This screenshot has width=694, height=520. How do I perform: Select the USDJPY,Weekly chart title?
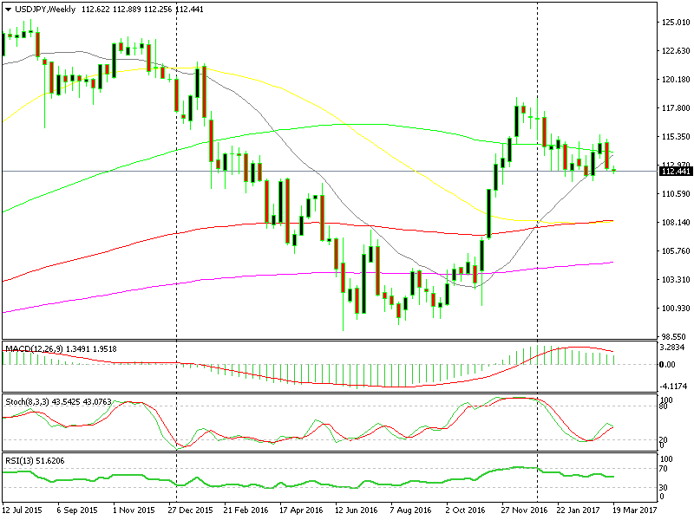pos(45,10)
